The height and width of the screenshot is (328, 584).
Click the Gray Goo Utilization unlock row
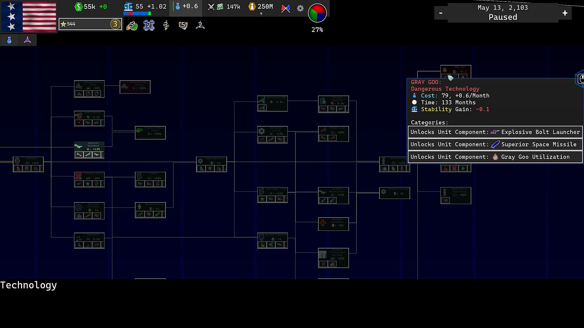tap(495, 157)
